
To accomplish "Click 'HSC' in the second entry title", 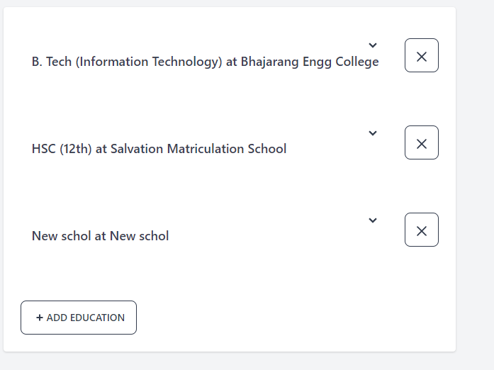I will [x=44, y=149].
